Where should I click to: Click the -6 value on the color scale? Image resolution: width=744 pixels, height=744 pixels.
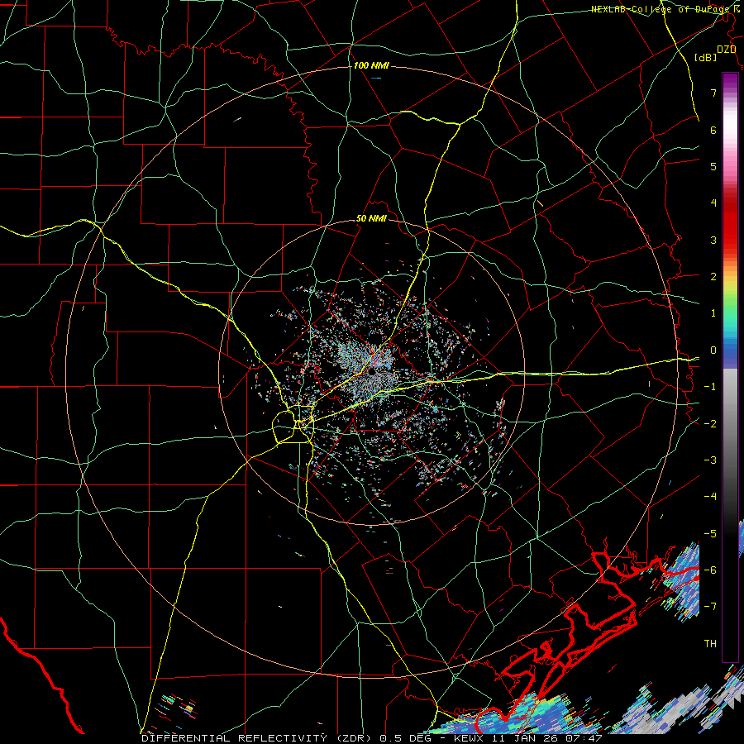(x=710, y=570)
